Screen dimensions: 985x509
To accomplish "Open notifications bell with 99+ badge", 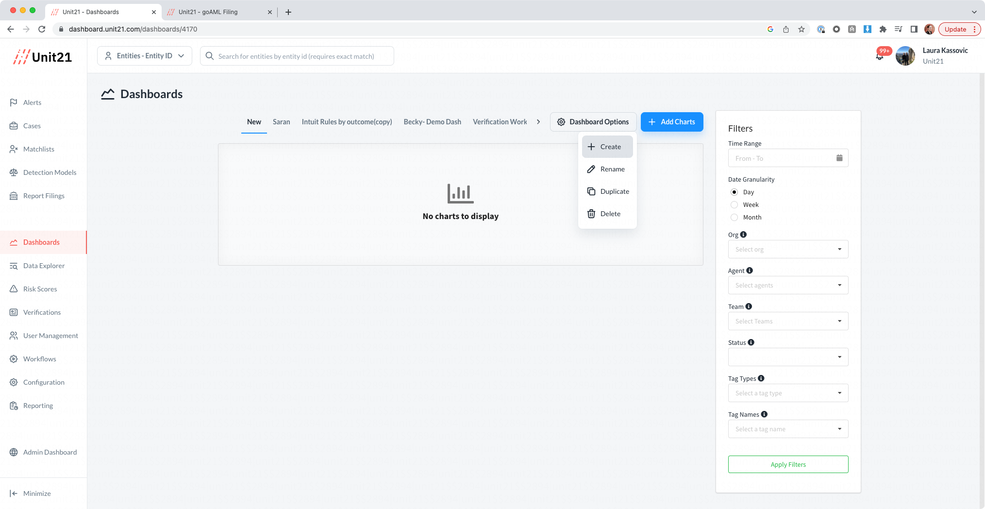I will (880, 55).
